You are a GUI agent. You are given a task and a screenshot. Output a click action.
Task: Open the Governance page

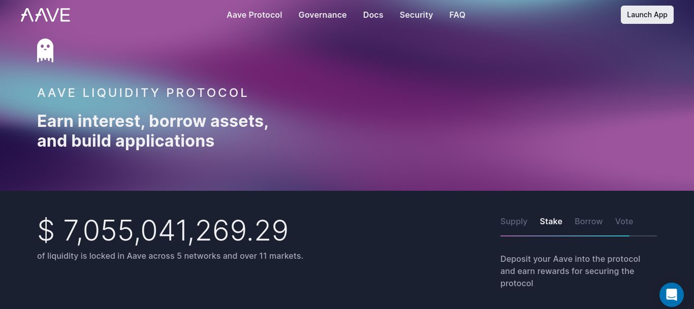[x=323, y=15]
